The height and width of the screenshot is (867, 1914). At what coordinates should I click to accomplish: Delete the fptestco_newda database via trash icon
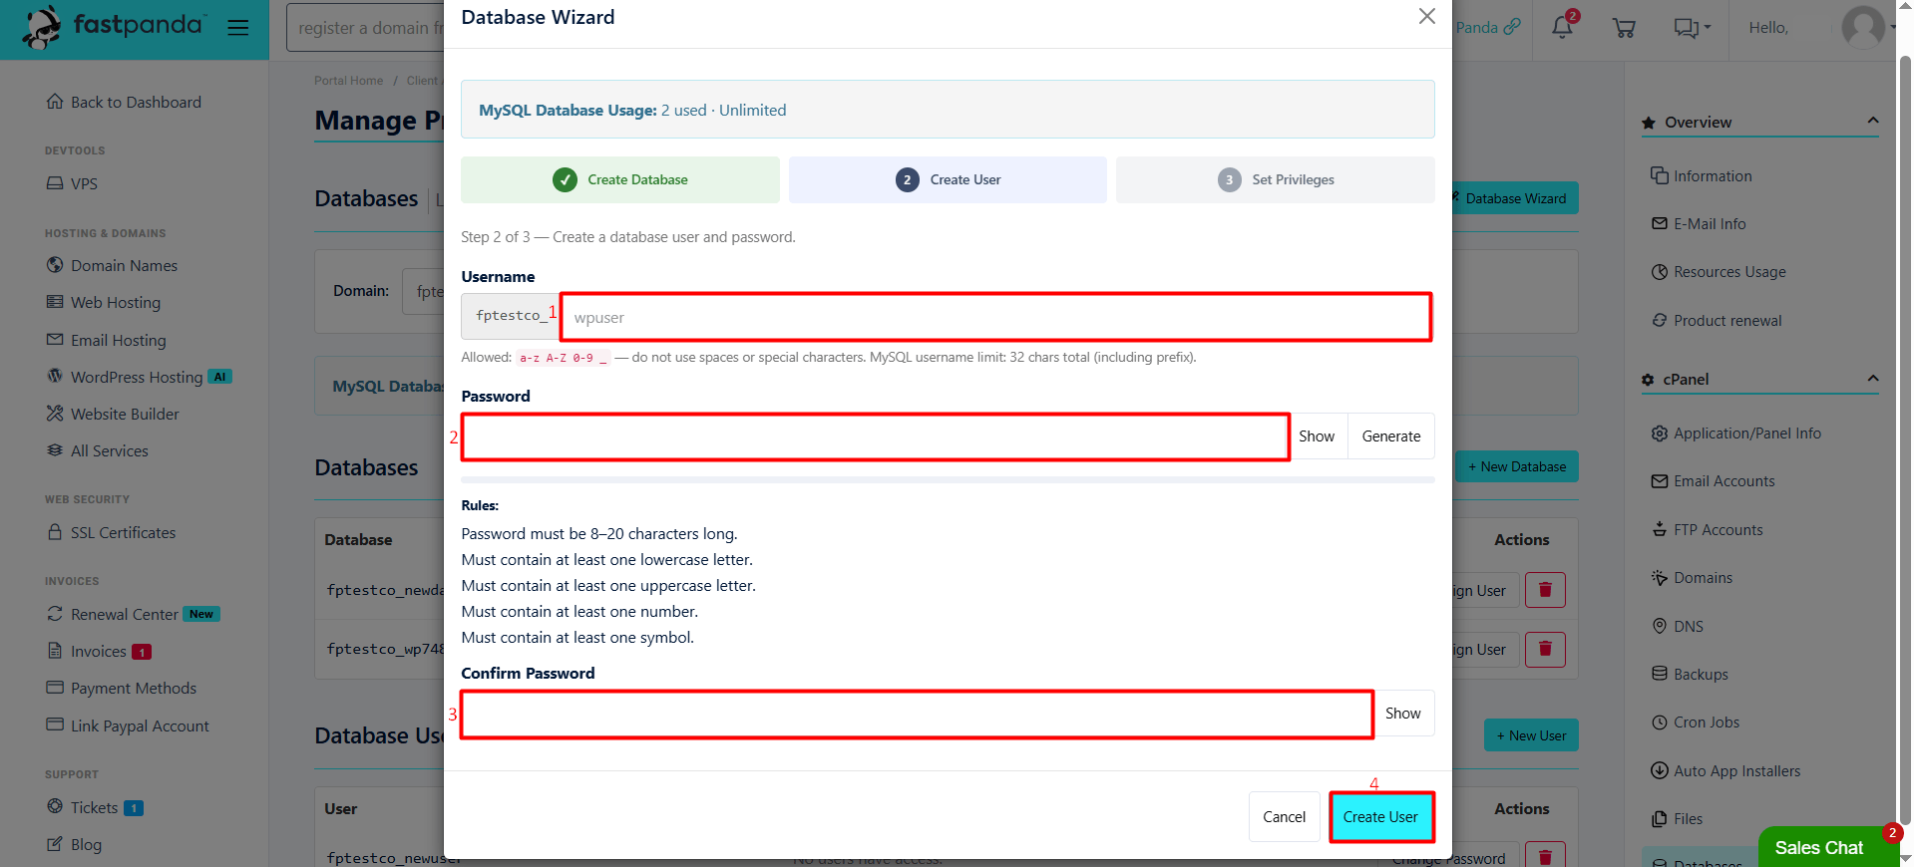1545,590
